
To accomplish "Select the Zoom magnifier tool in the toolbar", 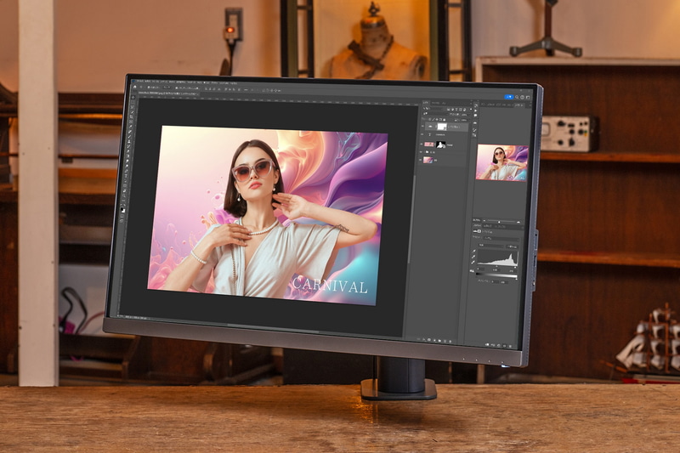I will (124, 195).
